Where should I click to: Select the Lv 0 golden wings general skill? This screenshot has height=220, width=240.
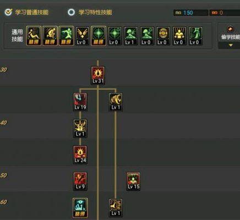[x=82, y=36]
